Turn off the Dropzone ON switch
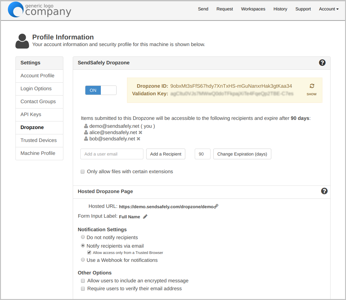This screenshot has height=300, width=346. [x=101, y=90]
